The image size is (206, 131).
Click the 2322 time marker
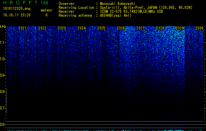tap(42, 28)
